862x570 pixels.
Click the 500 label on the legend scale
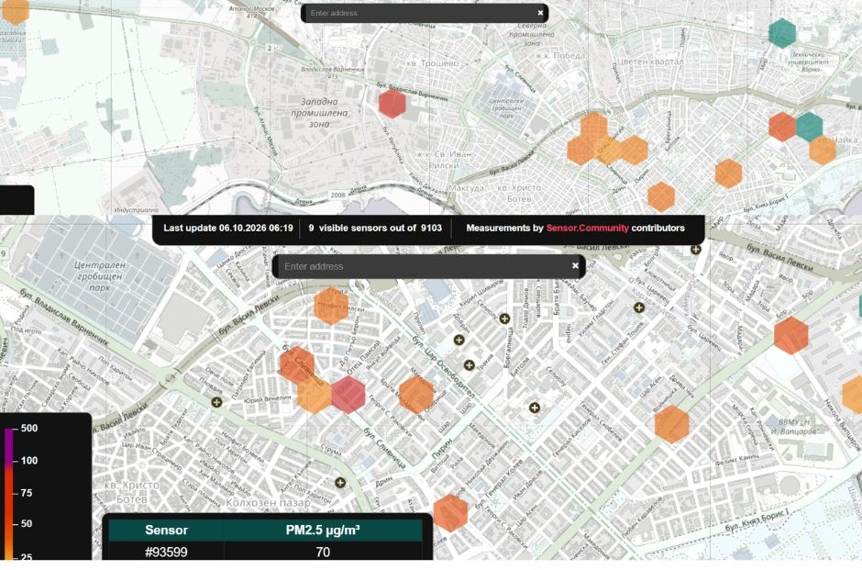pyautogui.click(x=29, y=428)
